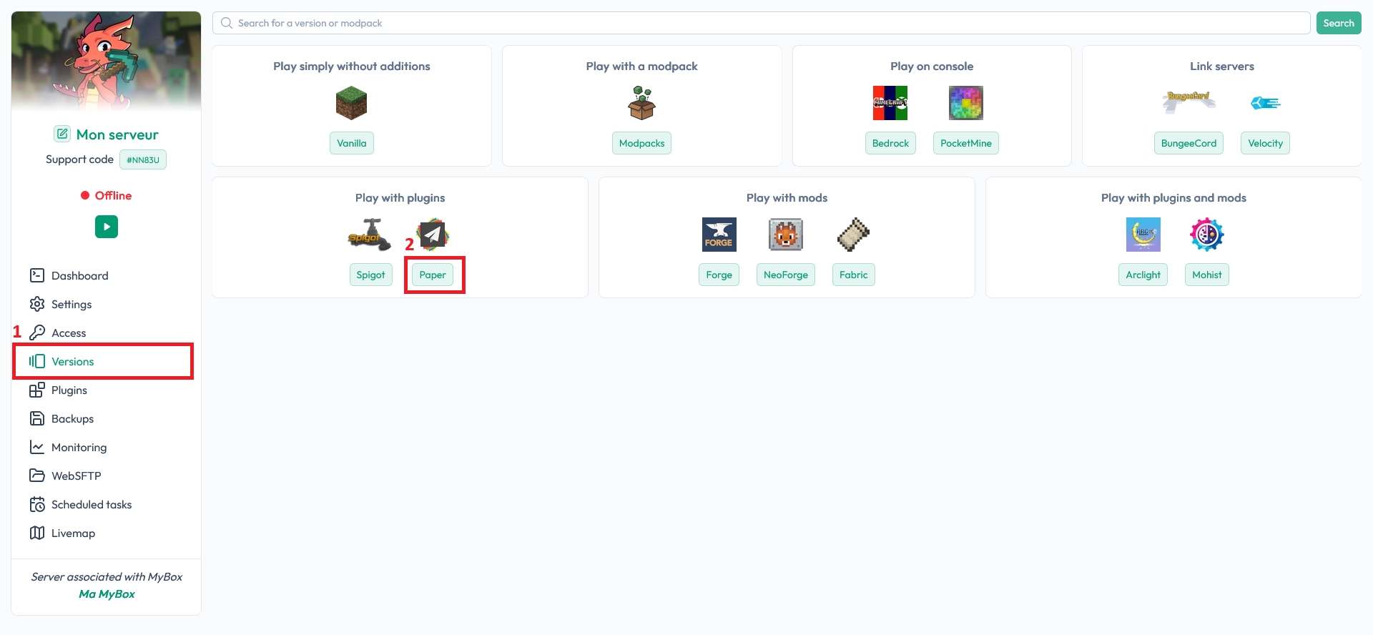Select the Velocity proxy button
The image size is (1373, 635).
[1265, 143]
